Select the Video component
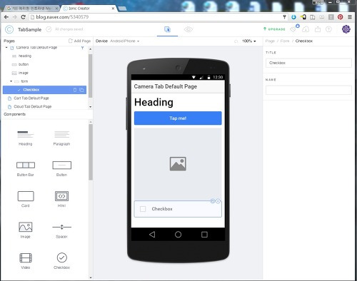 (26, 261)
